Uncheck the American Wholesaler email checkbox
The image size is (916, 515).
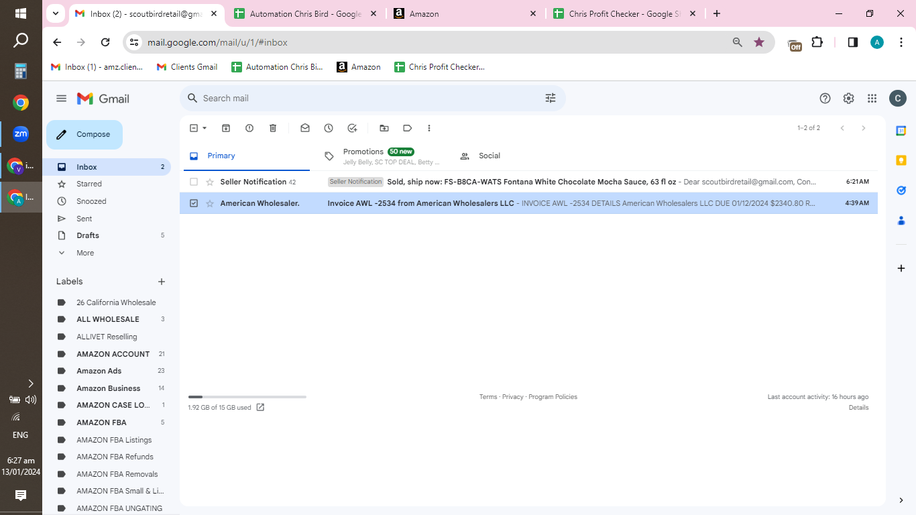click(194, 203)
